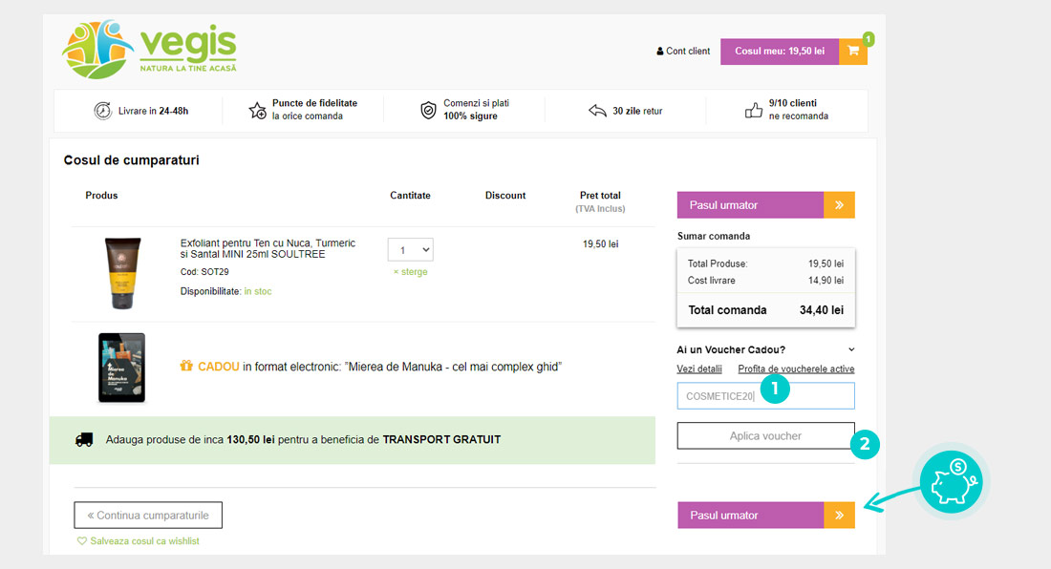Remove product with sterge link
Screen dimensions: 1051x569
(x=410, y=272)
